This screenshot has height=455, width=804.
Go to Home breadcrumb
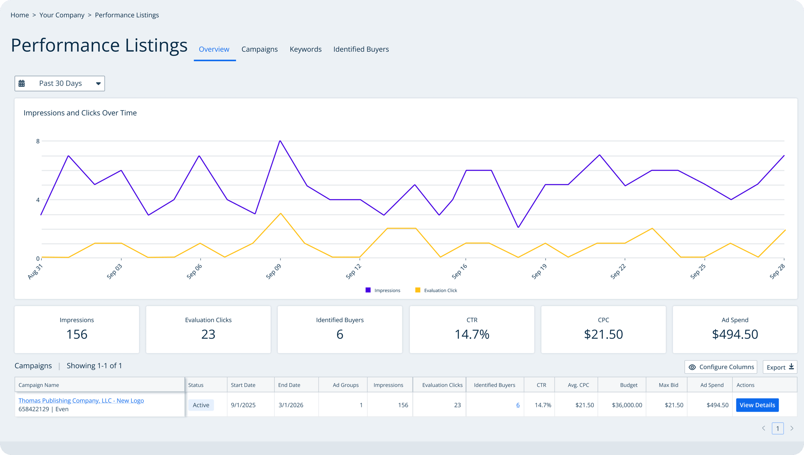pyautogui.click(x=20, y=15)
